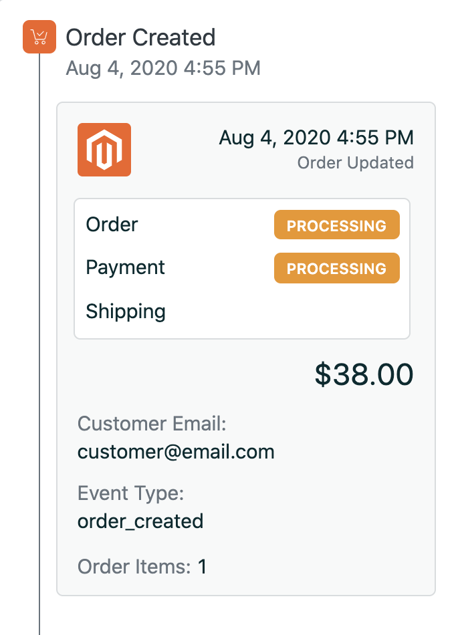Click the customer@email.com address
The image size is (456, 635).
176,452
